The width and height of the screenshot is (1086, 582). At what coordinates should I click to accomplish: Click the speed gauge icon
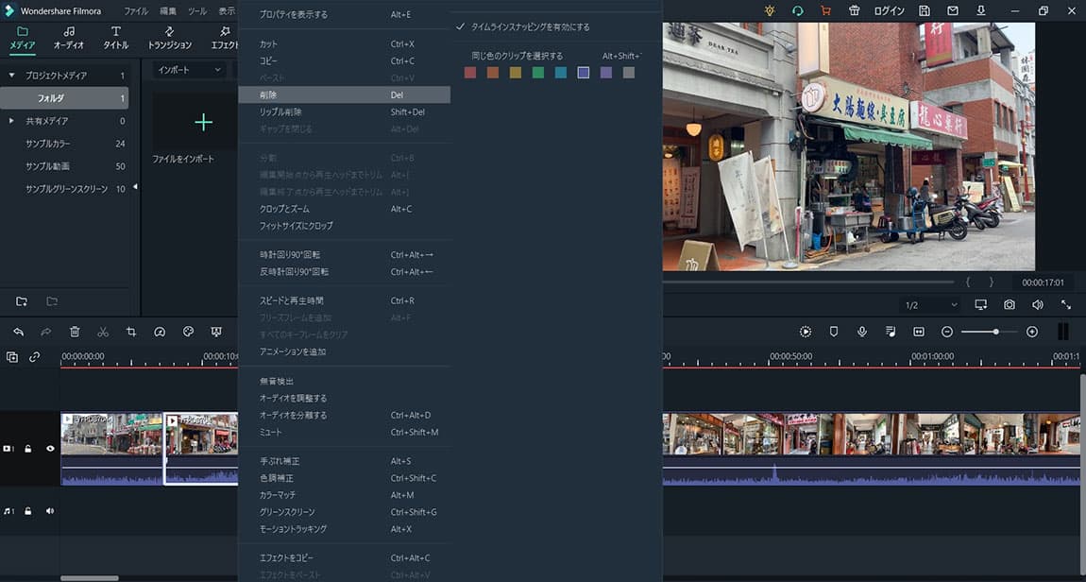pyautogui.click(x=160, y=332)
